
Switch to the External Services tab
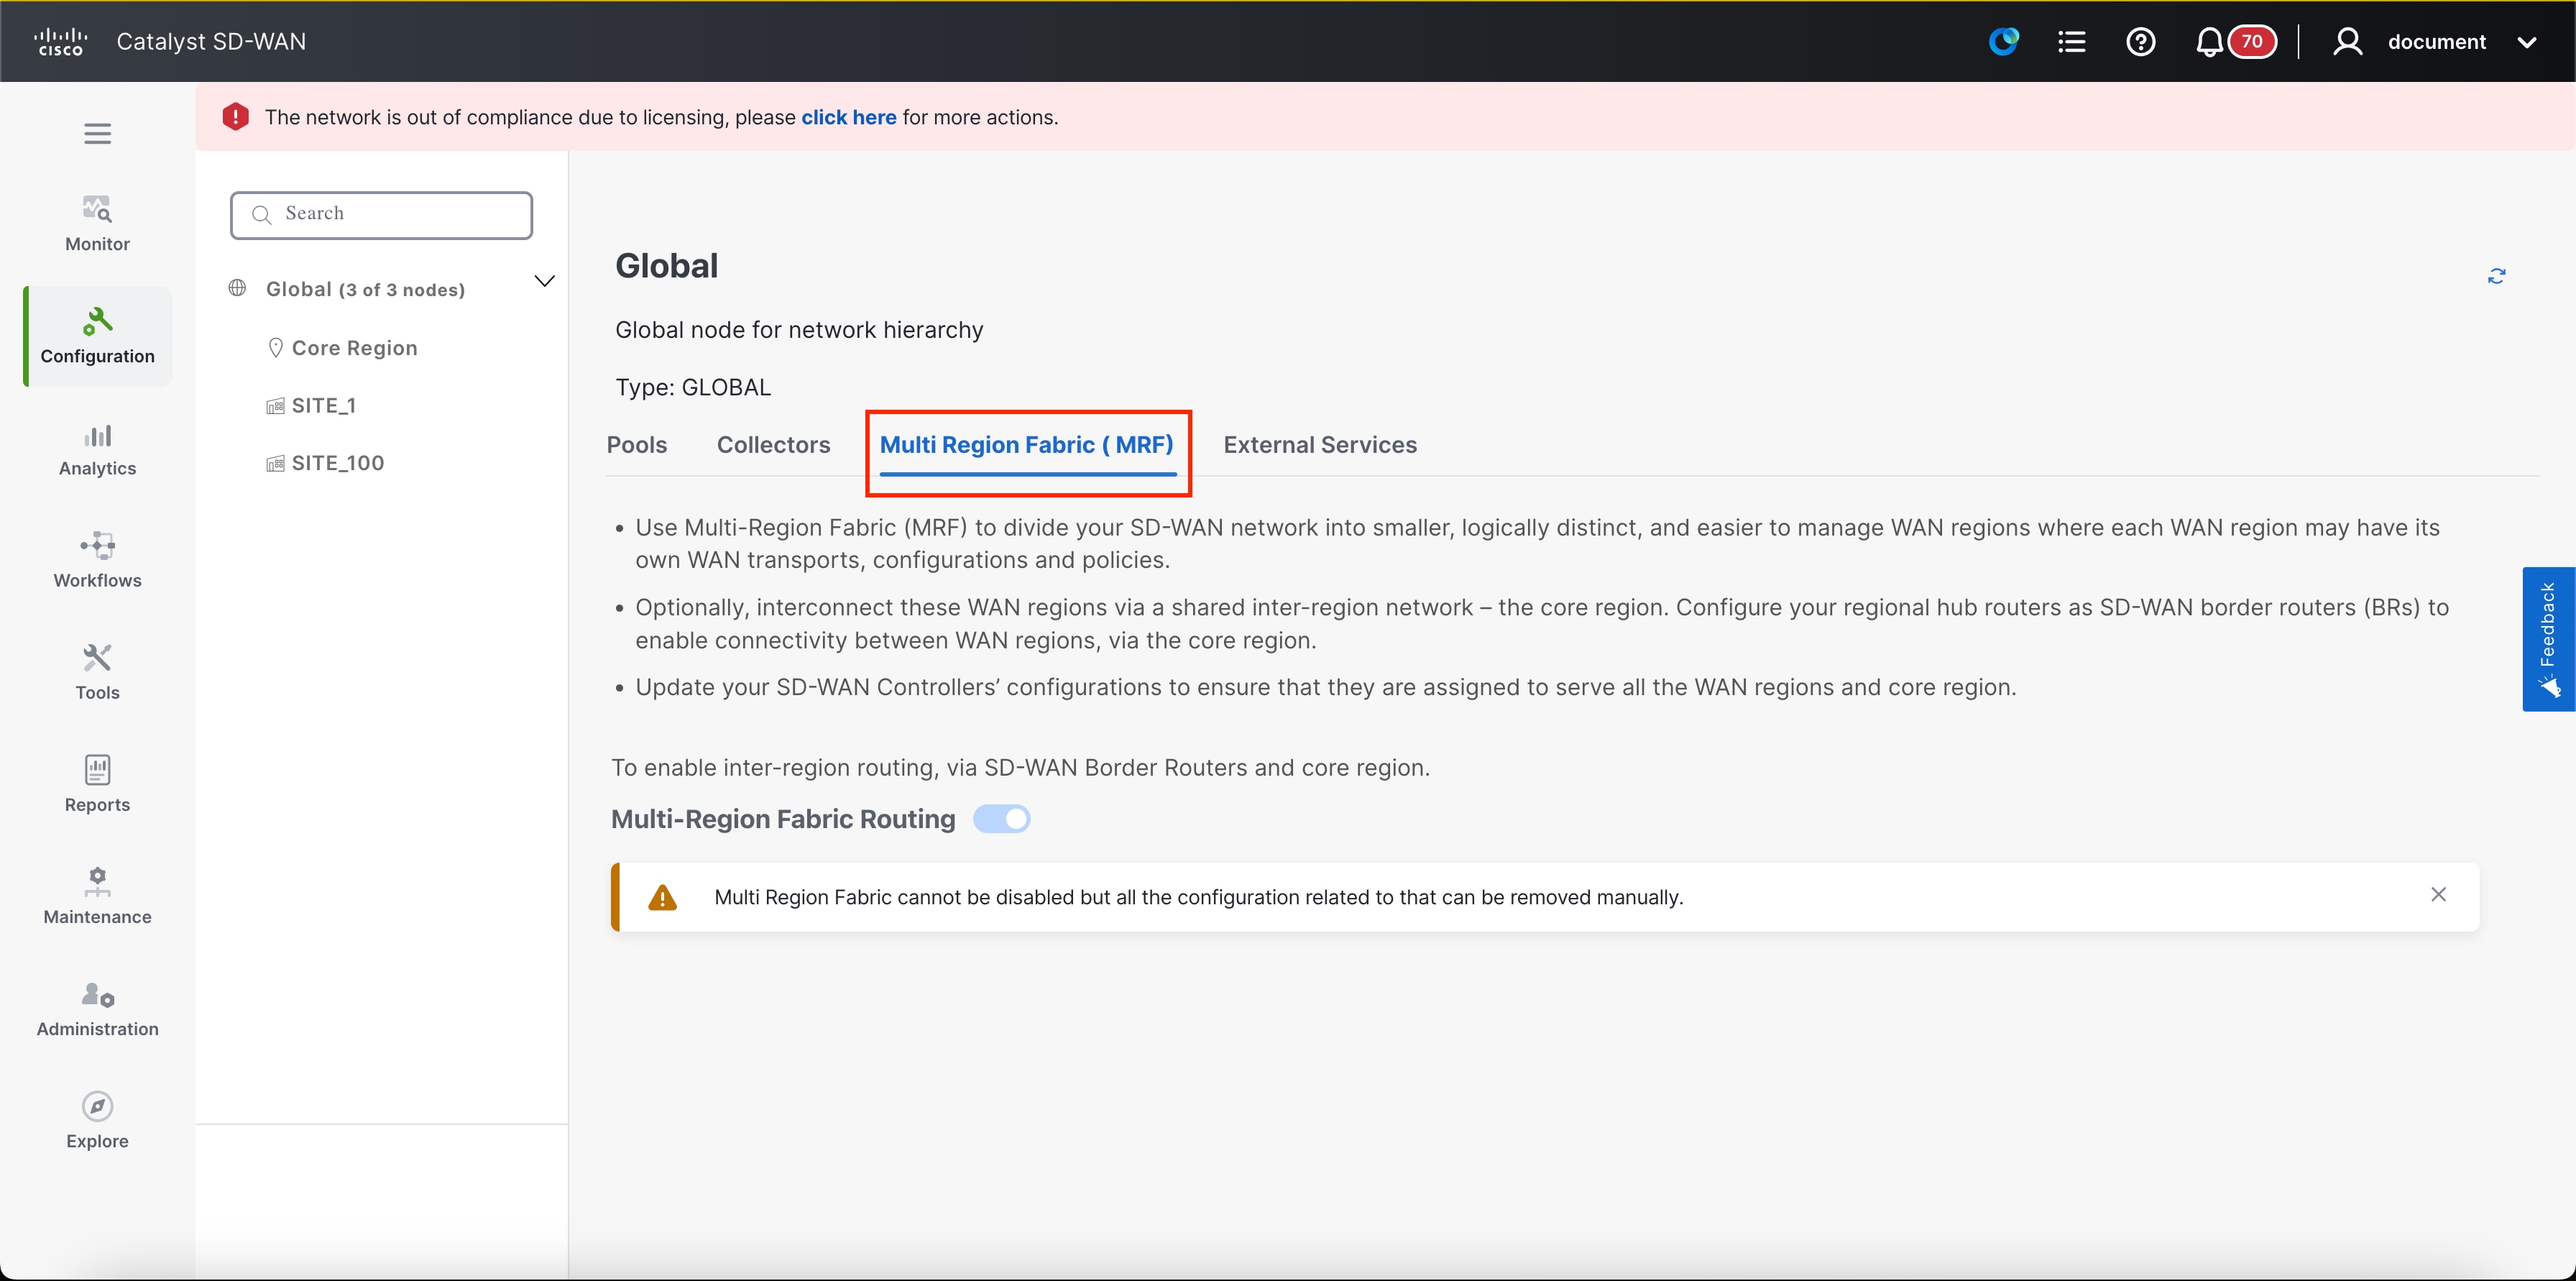click(x=1320, y=445)
